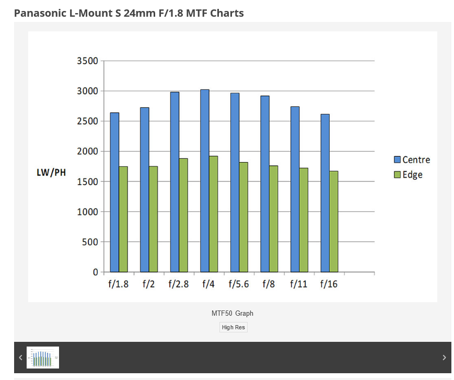Select the MTF chart thumbnail

[43, 358]
